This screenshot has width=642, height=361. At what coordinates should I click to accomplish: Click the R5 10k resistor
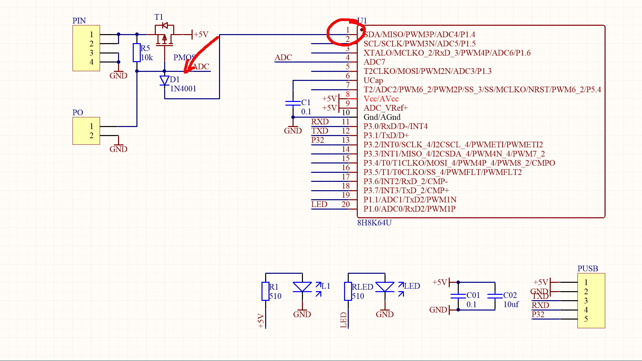point(136,52)
